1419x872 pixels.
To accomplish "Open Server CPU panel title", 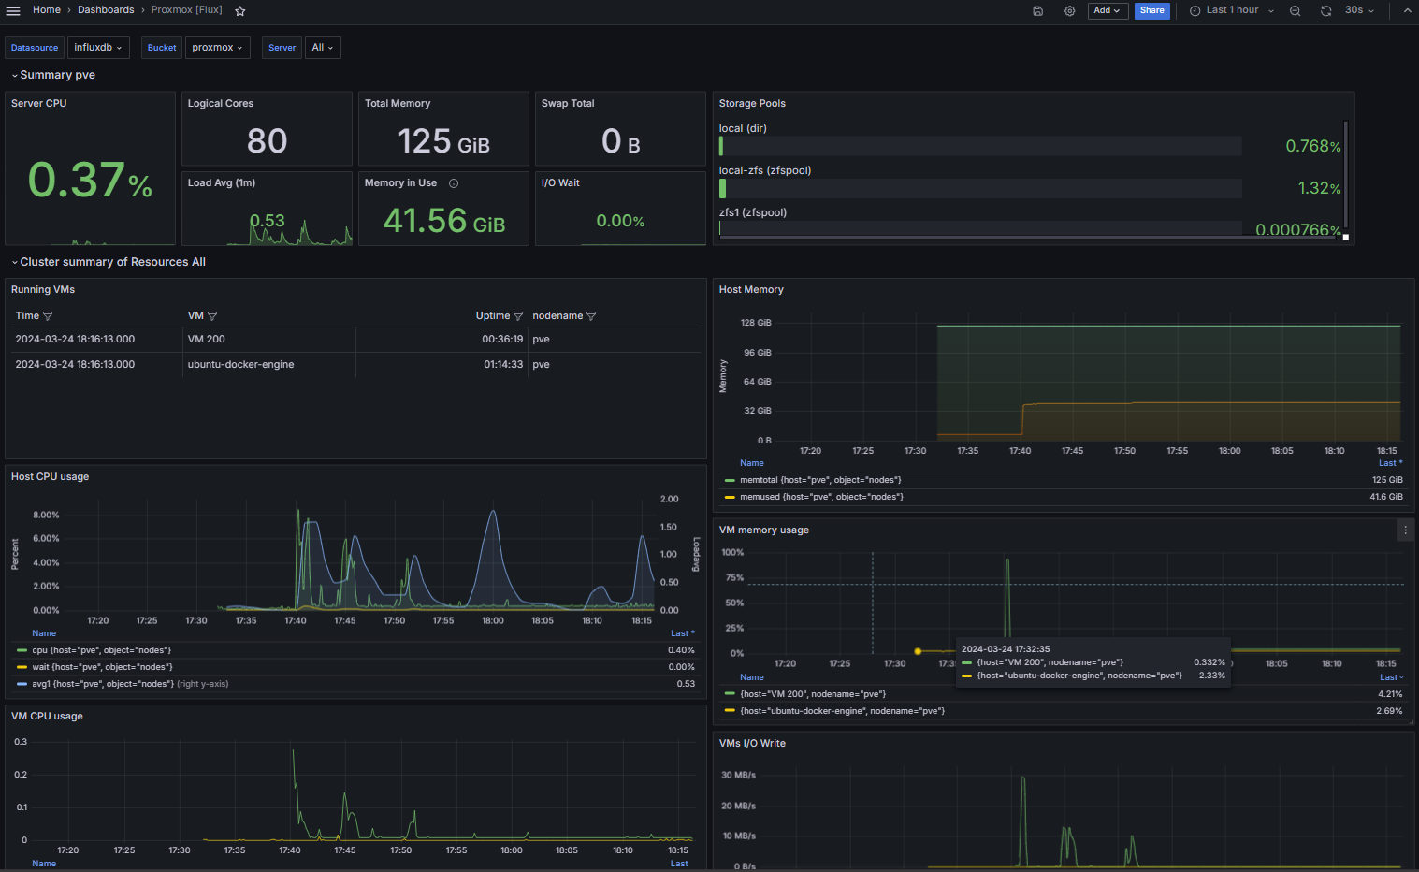I will tap(38, 104).
